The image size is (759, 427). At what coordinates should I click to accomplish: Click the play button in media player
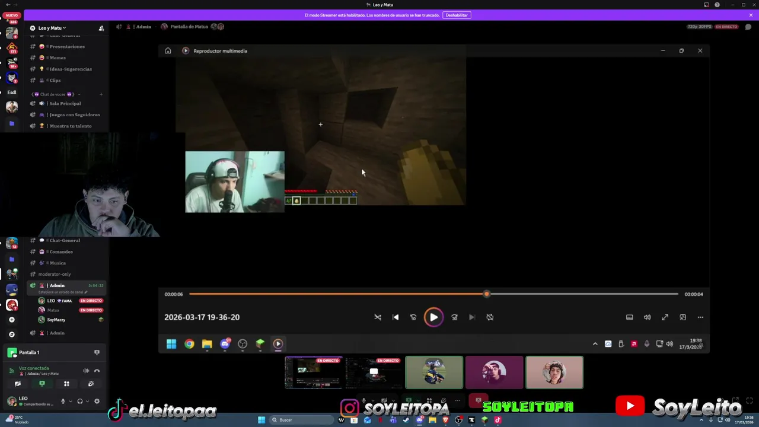coord(433,317)
